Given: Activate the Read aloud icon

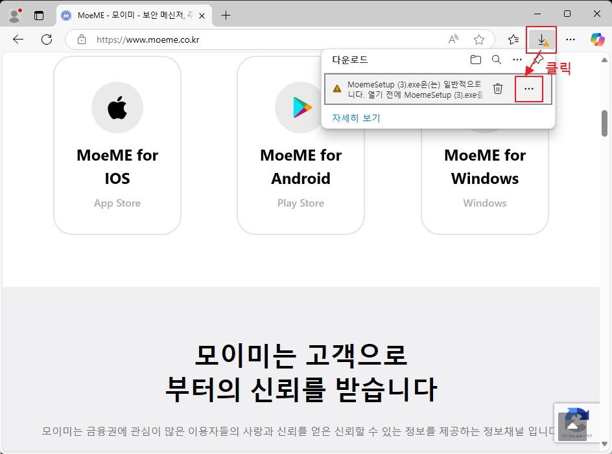Looking at the screenshot, I should (x=453, y=40).
